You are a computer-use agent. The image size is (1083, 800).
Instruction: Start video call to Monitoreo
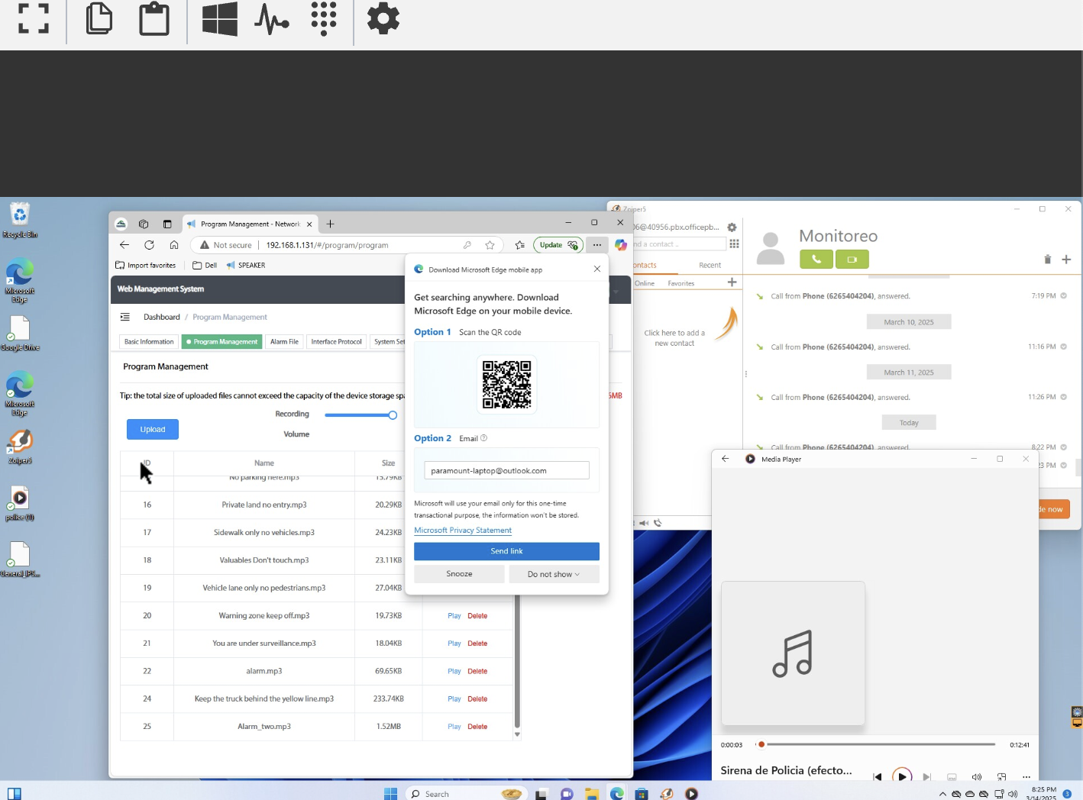coord(852,260)
